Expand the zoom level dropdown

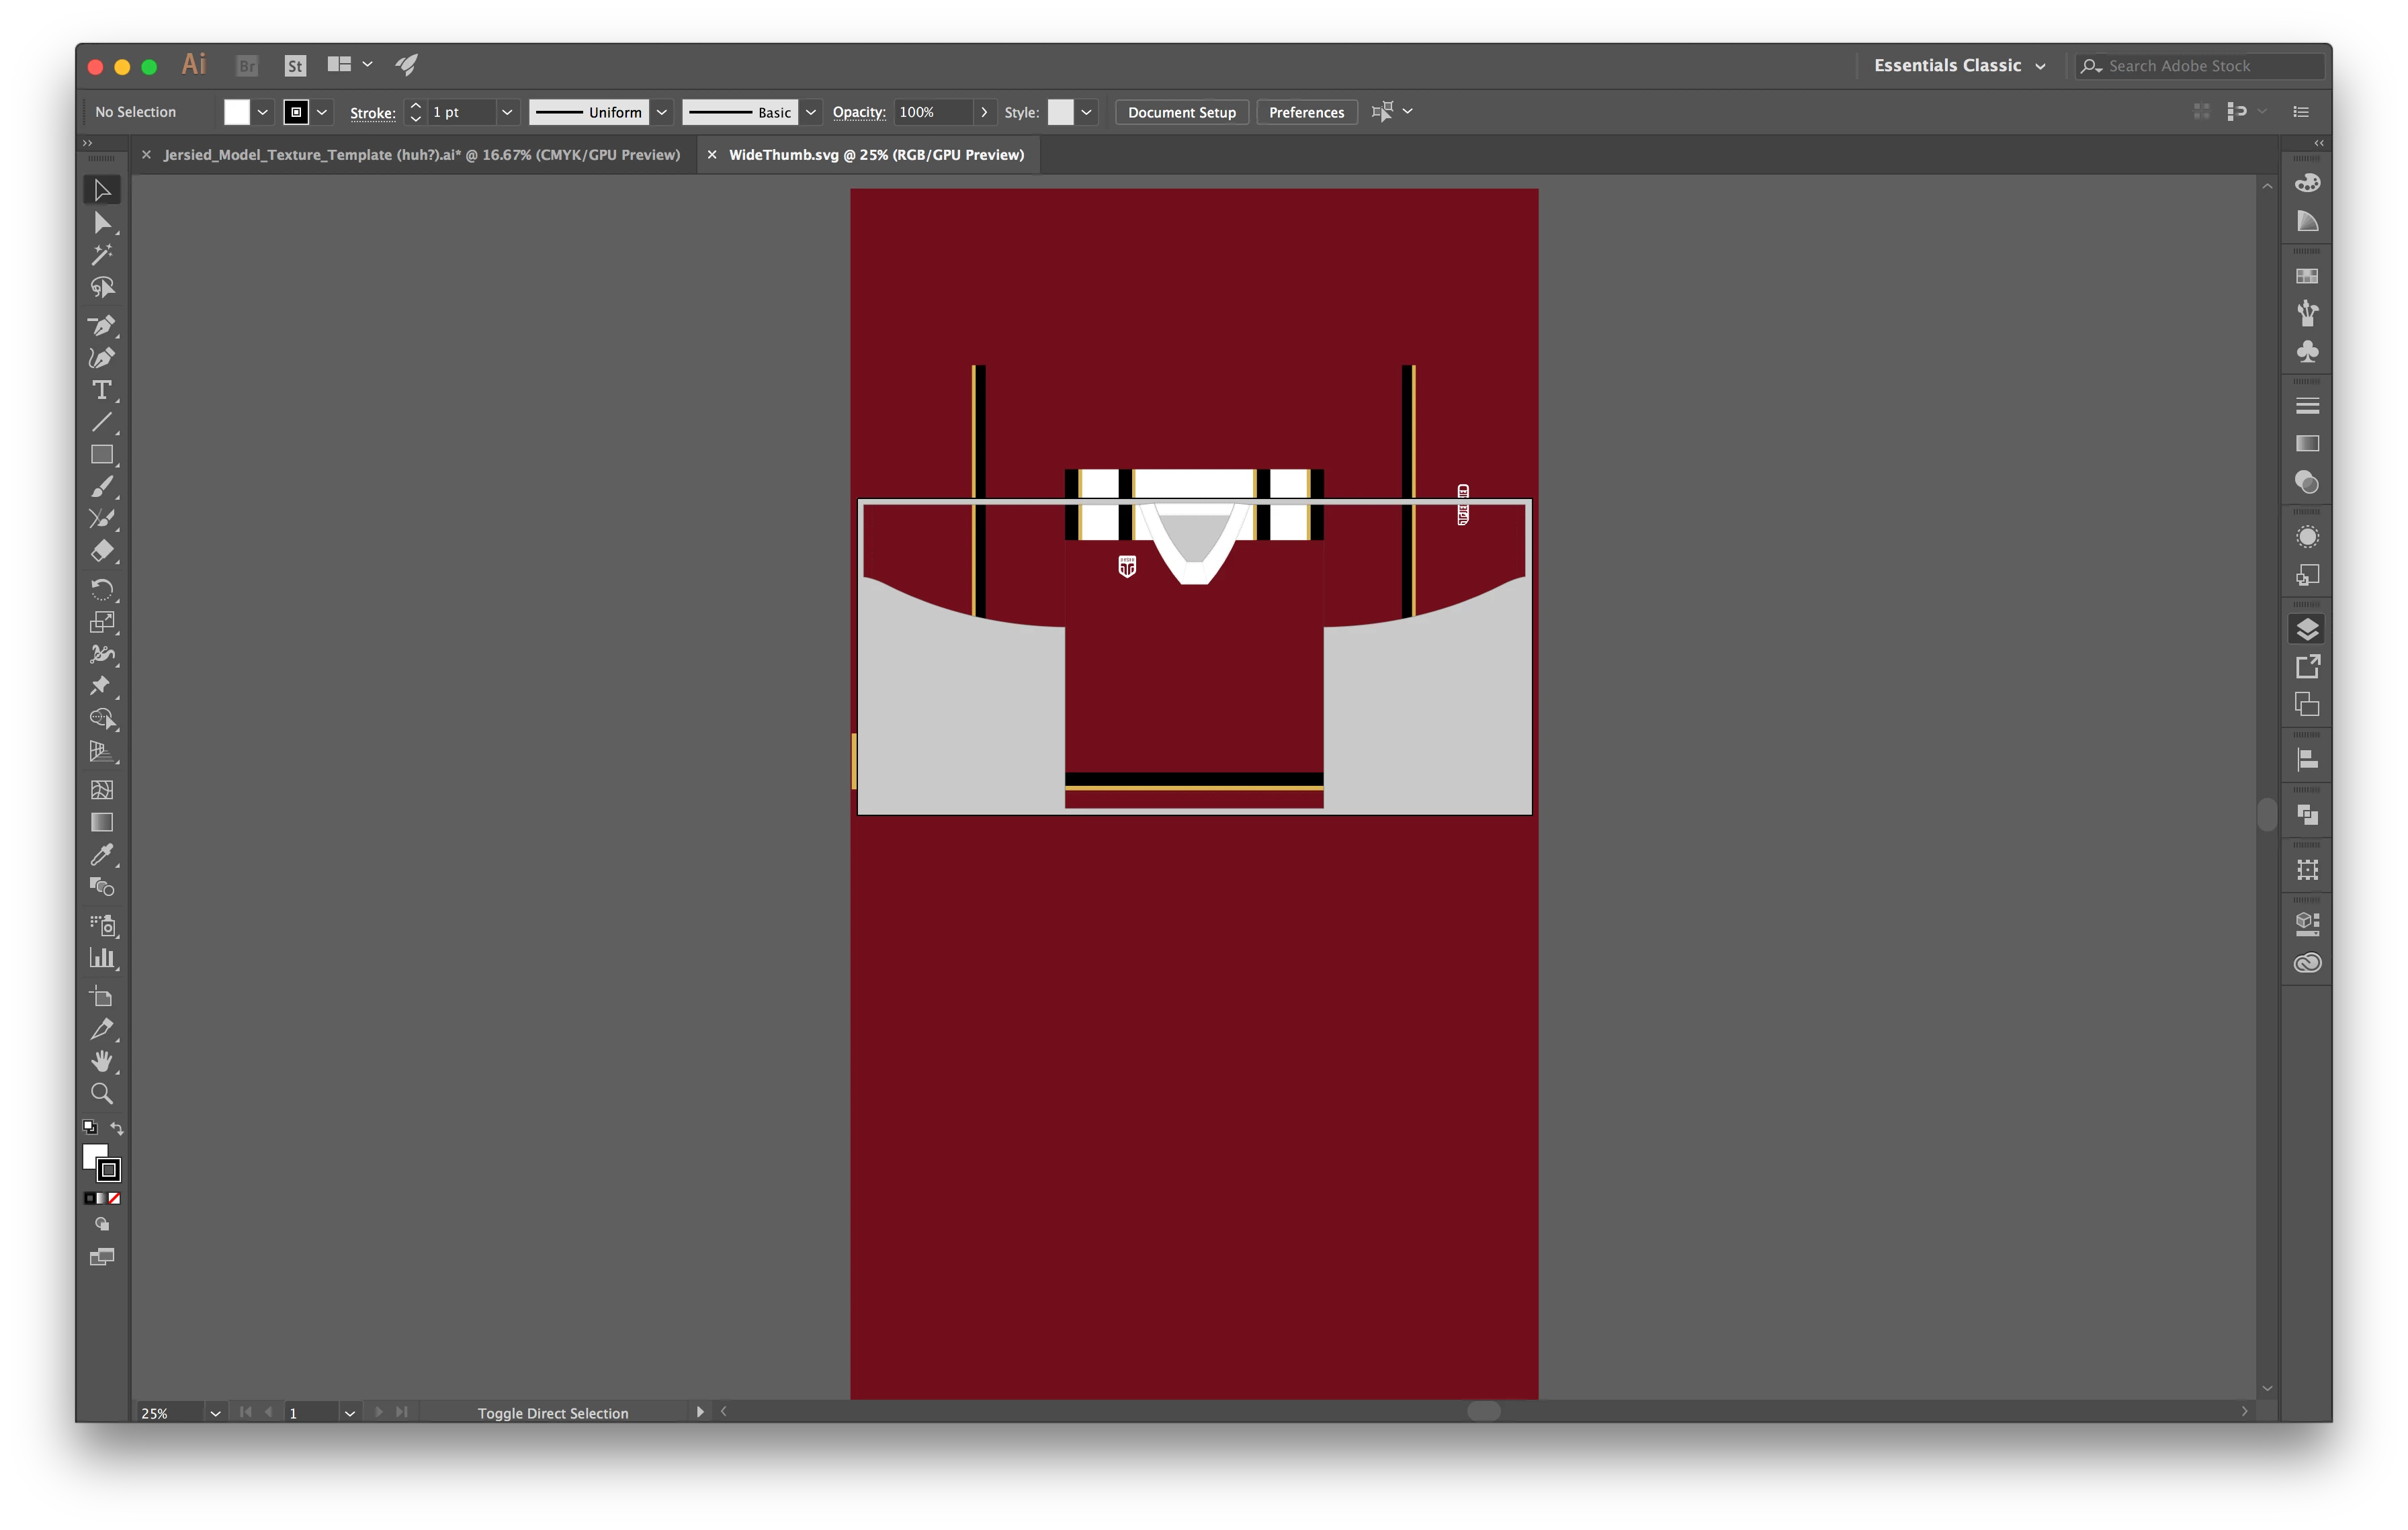point(215,1413)
